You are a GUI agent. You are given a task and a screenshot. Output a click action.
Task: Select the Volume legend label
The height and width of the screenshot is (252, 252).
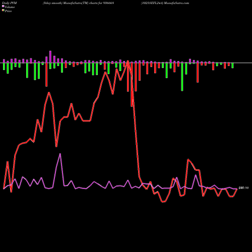(x=10, y=7)
